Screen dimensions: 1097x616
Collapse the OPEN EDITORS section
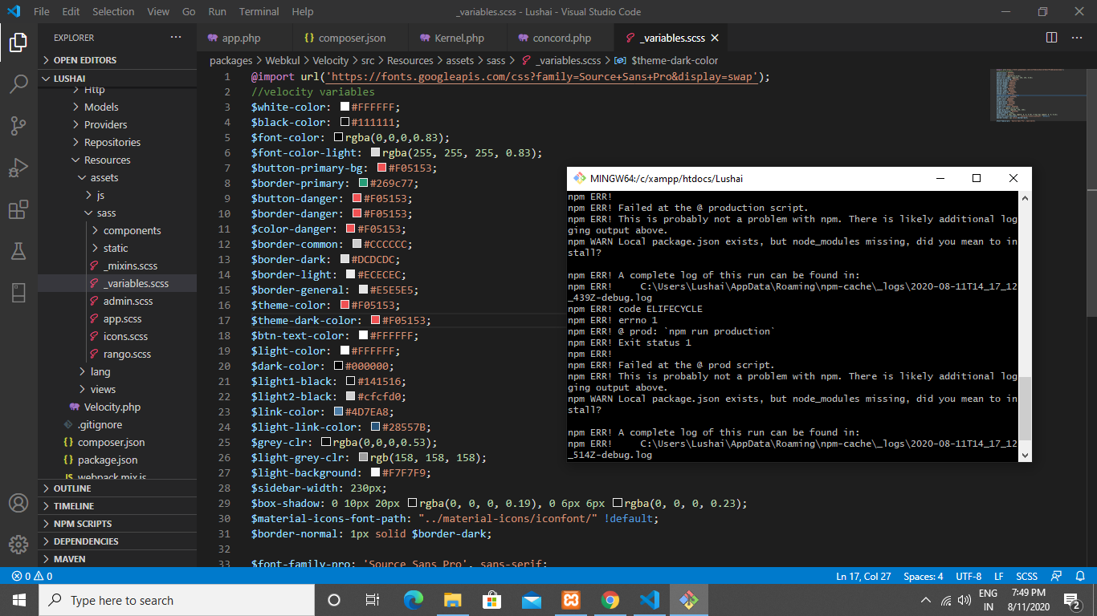point(117,60)
